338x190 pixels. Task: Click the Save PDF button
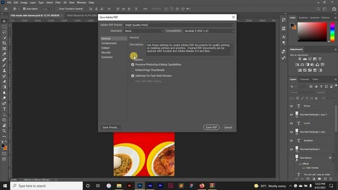tap(211, 128)
